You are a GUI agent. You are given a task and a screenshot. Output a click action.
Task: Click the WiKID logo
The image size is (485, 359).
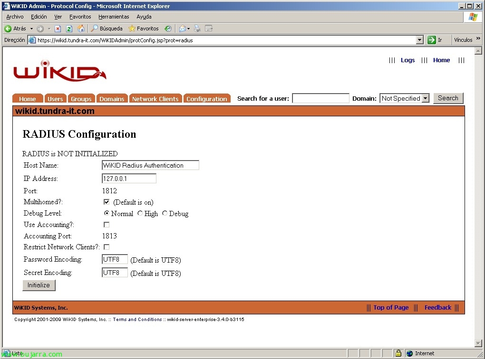click(x=60, y=70)
